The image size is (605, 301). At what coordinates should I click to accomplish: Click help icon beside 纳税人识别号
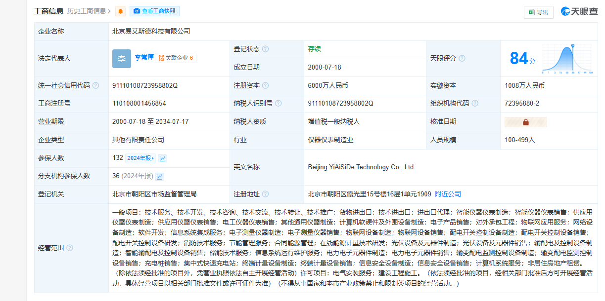(279, 104)
